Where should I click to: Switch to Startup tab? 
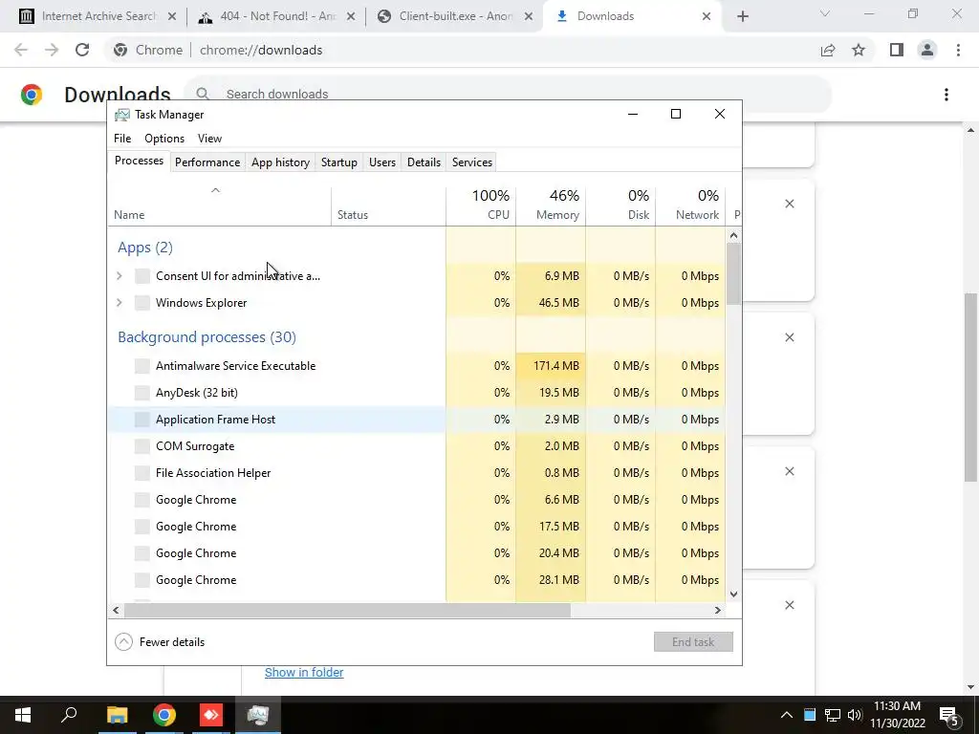pyautogui.click(x=339, y=162)
